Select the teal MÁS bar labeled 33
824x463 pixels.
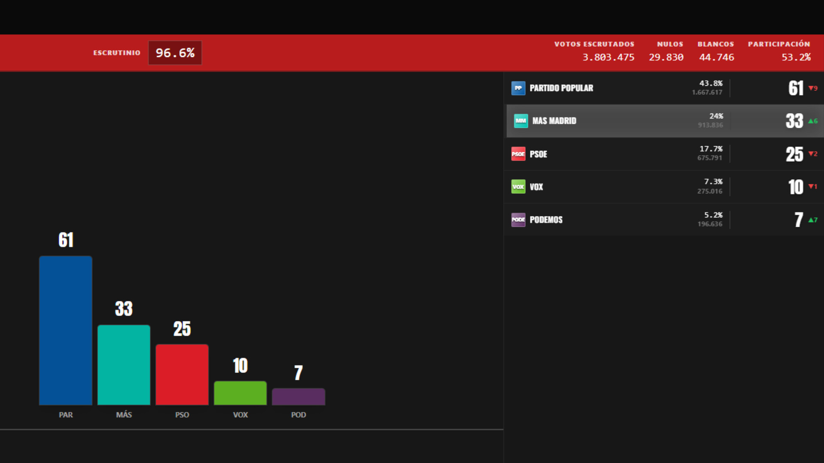[x=124, y=364]
